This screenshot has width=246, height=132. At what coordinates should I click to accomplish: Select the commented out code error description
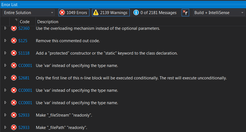point(68,41)
